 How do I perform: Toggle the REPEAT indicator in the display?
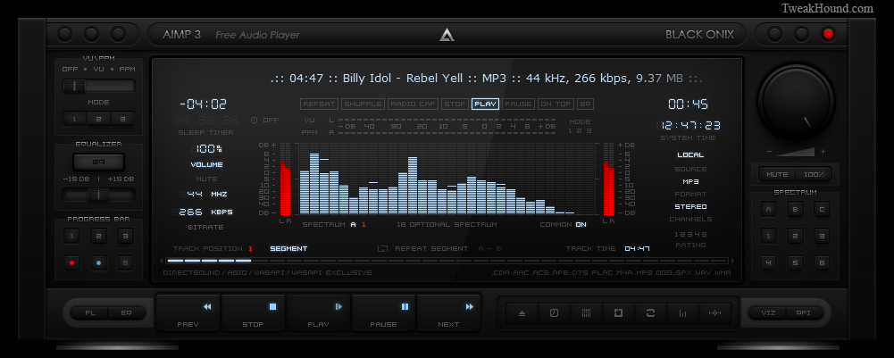(320, 104)
